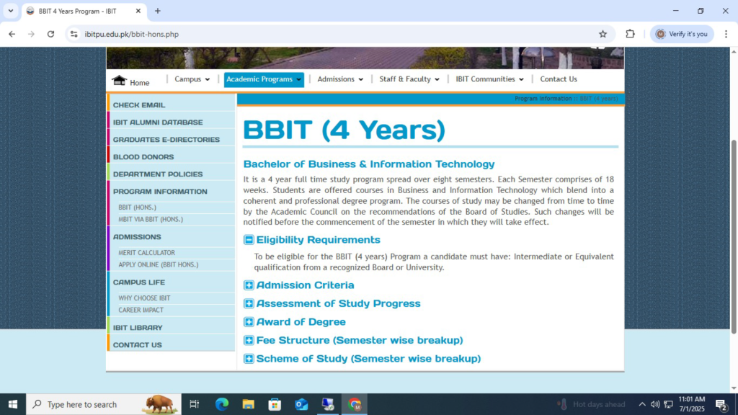Open GRADUATES E-DIRECTORIES link
Image resolution: width=738 pixels, height=415 pixels.
click(x=166, y=140)
